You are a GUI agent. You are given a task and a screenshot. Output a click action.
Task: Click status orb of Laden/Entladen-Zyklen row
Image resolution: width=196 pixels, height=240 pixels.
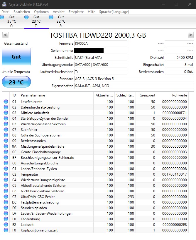pyautogui.click(x=6, y=169)
